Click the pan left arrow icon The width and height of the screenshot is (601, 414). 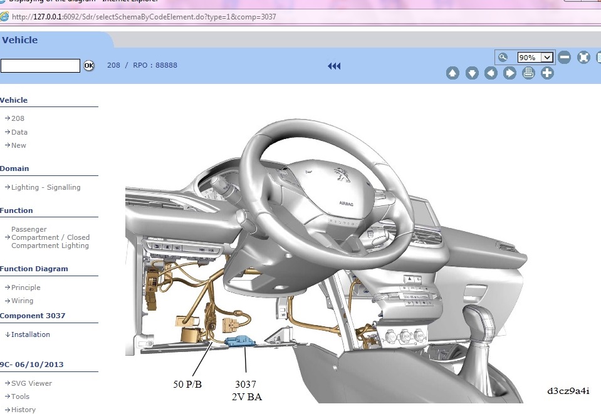point(491,73)
